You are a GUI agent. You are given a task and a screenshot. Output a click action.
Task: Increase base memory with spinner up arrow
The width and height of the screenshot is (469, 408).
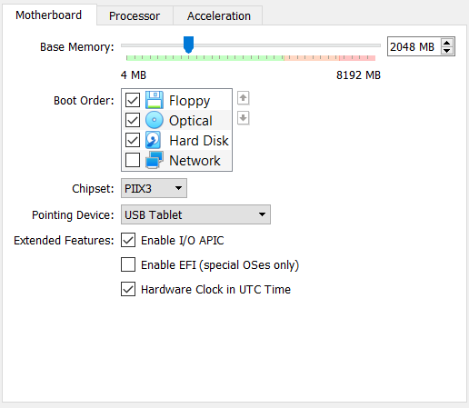[446, 43]
